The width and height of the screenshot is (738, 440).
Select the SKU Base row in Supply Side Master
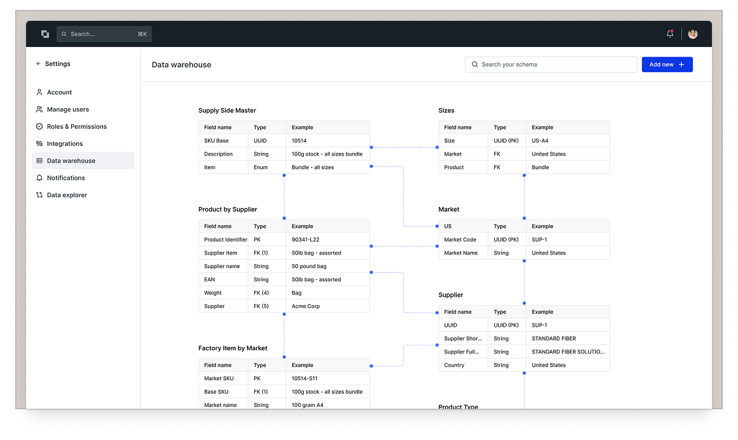pyautogui.click(x=284, y=141)
